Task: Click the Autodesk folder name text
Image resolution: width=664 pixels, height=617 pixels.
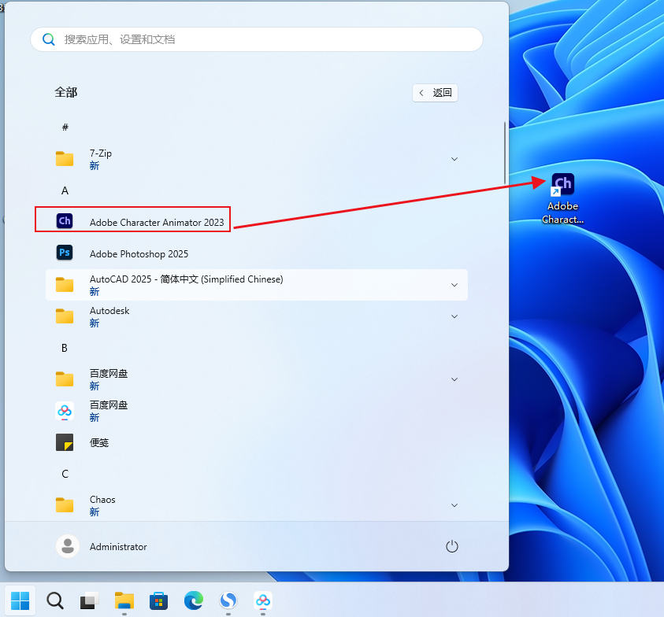Action: [109, 311]
